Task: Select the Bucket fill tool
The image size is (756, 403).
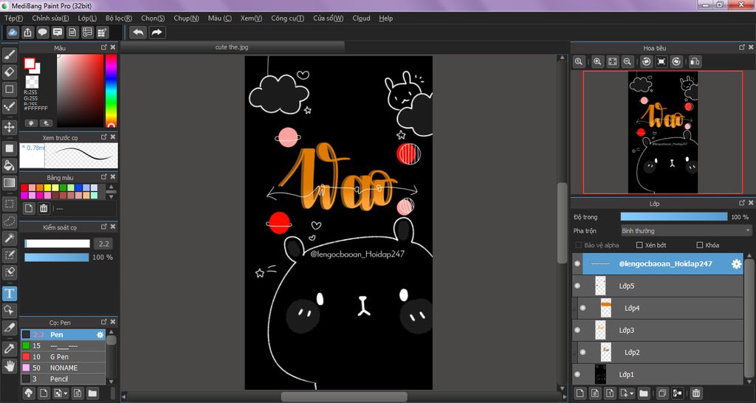Action: (x=9, y=165)
